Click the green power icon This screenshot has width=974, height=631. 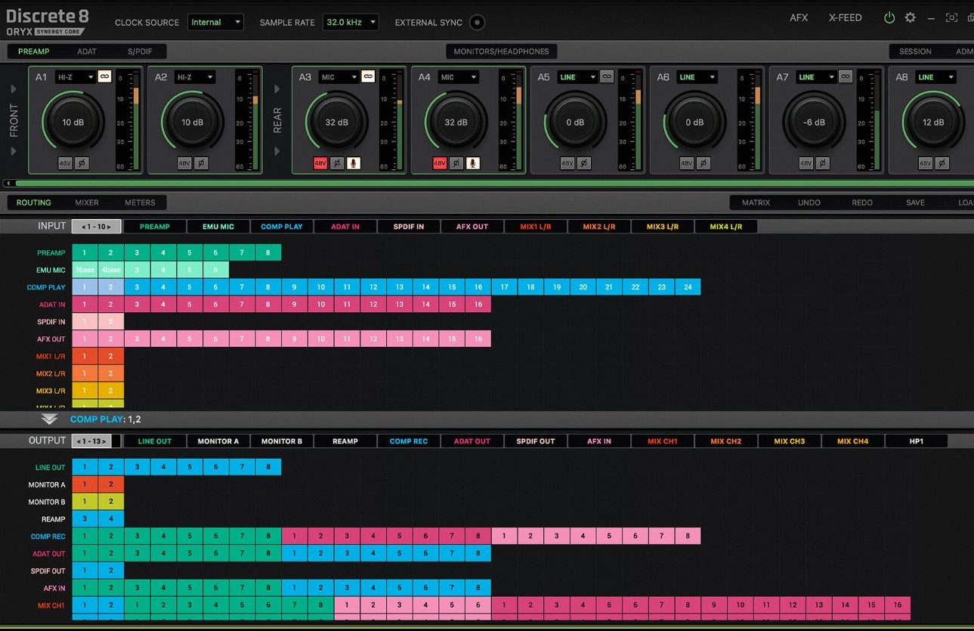click(x=889, y=17)
